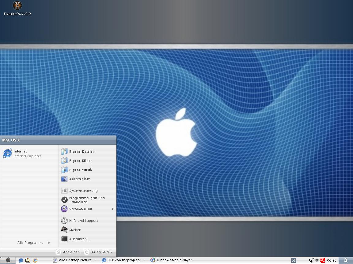353x264 pixels.
Task: Open the FlyakiteOSX v1.0 desktop shortcut
Action: 17,8
